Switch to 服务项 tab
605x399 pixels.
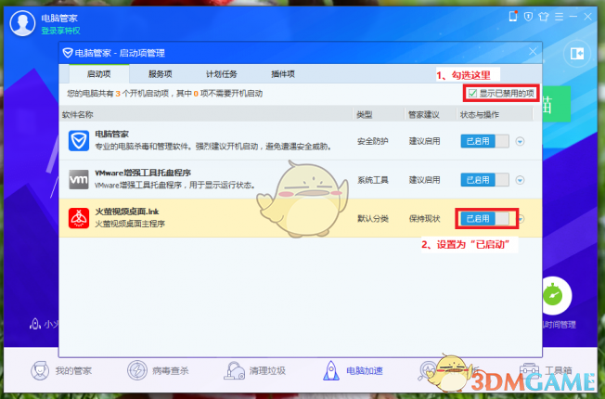(x=161, y=73)
